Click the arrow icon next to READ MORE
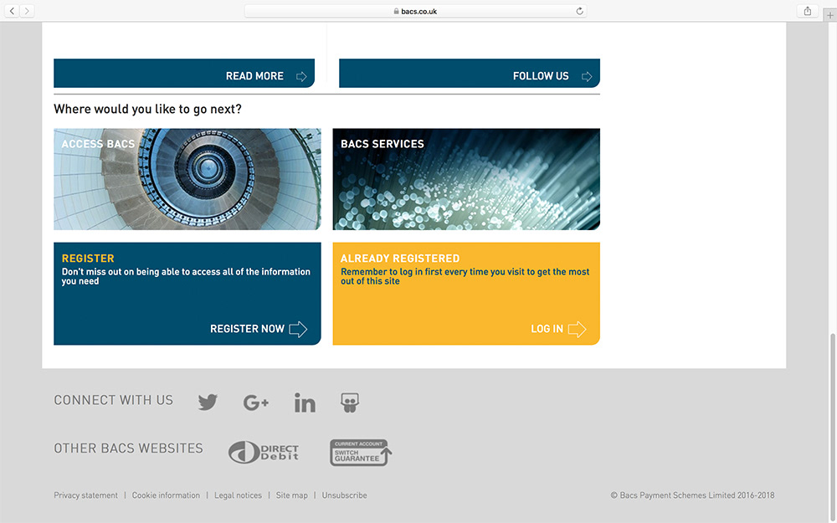 pyautogui.click(x=301, y=77)
